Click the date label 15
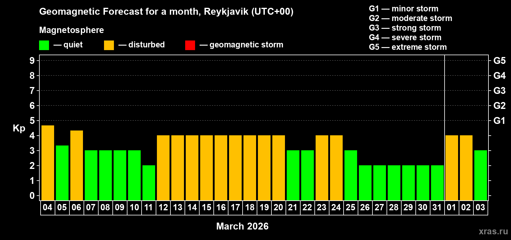The height and width of the screenshot is (240, 511). pos(206,208)
